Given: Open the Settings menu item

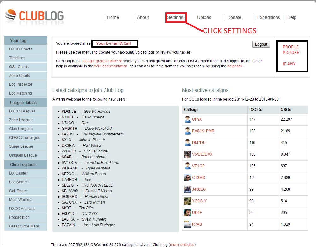Looking at the screenshot, I should [x=175, y=18].
